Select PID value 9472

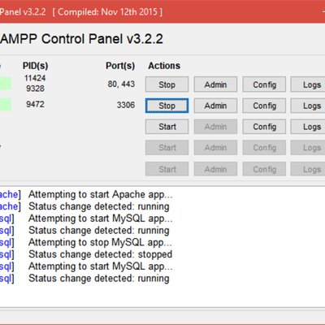pyautogui.click(x=35, y=104)
